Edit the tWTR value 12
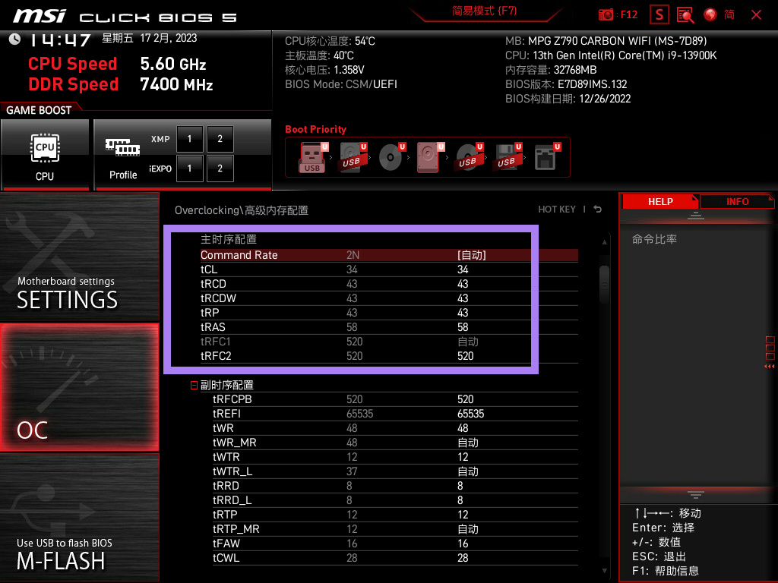 pyautogui.click(x=463, y=457)
